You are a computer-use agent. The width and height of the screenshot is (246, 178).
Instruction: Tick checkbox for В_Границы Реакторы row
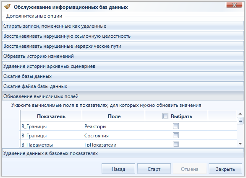coord(176,126)
